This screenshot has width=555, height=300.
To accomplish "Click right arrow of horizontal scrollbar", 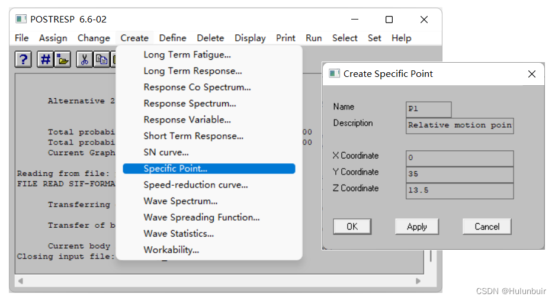I will (x=418, y=281).
